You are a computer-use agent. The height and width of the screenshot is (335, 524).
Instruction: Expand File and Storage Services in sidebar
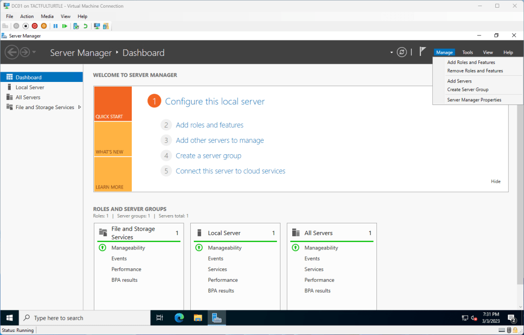click(x=79, y=107)
